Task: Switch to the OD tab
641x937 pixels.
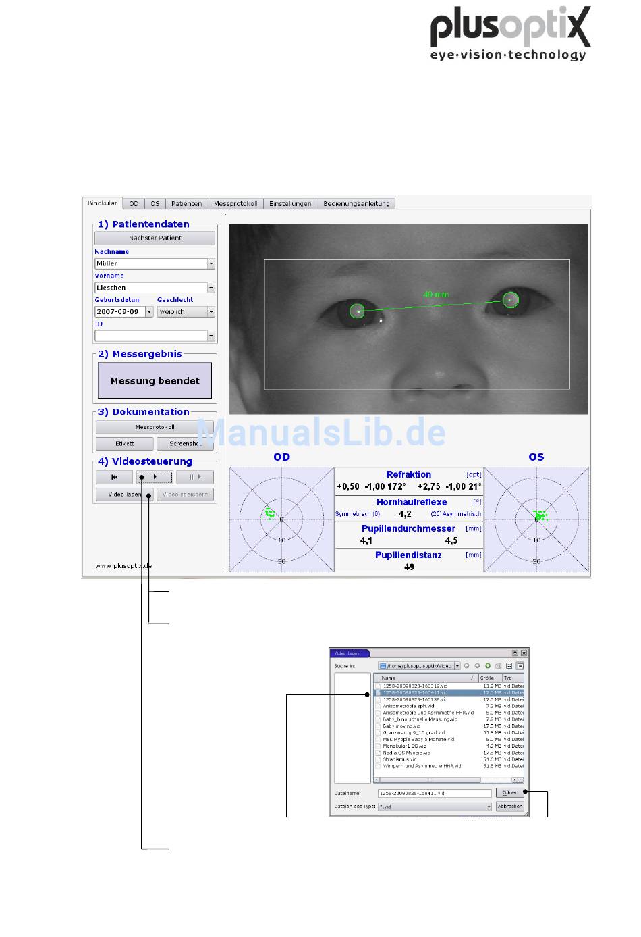Action: [134, 203]
